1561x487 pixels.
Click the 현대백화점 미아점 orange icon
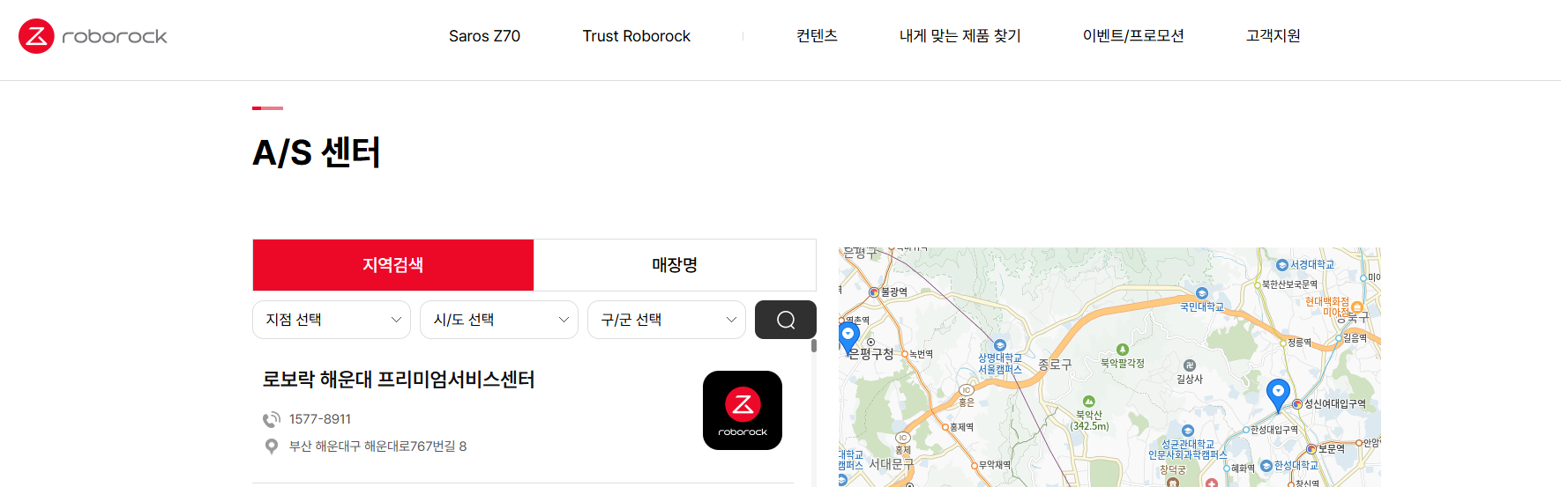point(1357,307)
